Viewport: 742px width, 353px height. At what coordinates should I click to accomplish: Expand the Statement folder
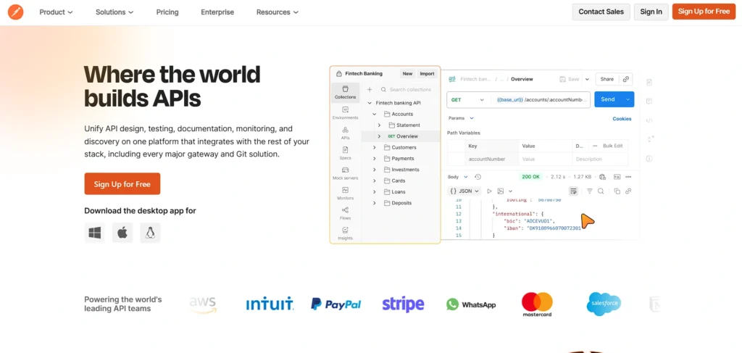point(379,125)
